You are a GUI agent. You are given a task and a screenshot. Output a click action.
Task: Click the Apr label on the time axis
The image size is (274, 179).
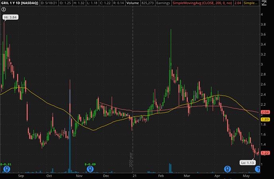click(217, 176)
